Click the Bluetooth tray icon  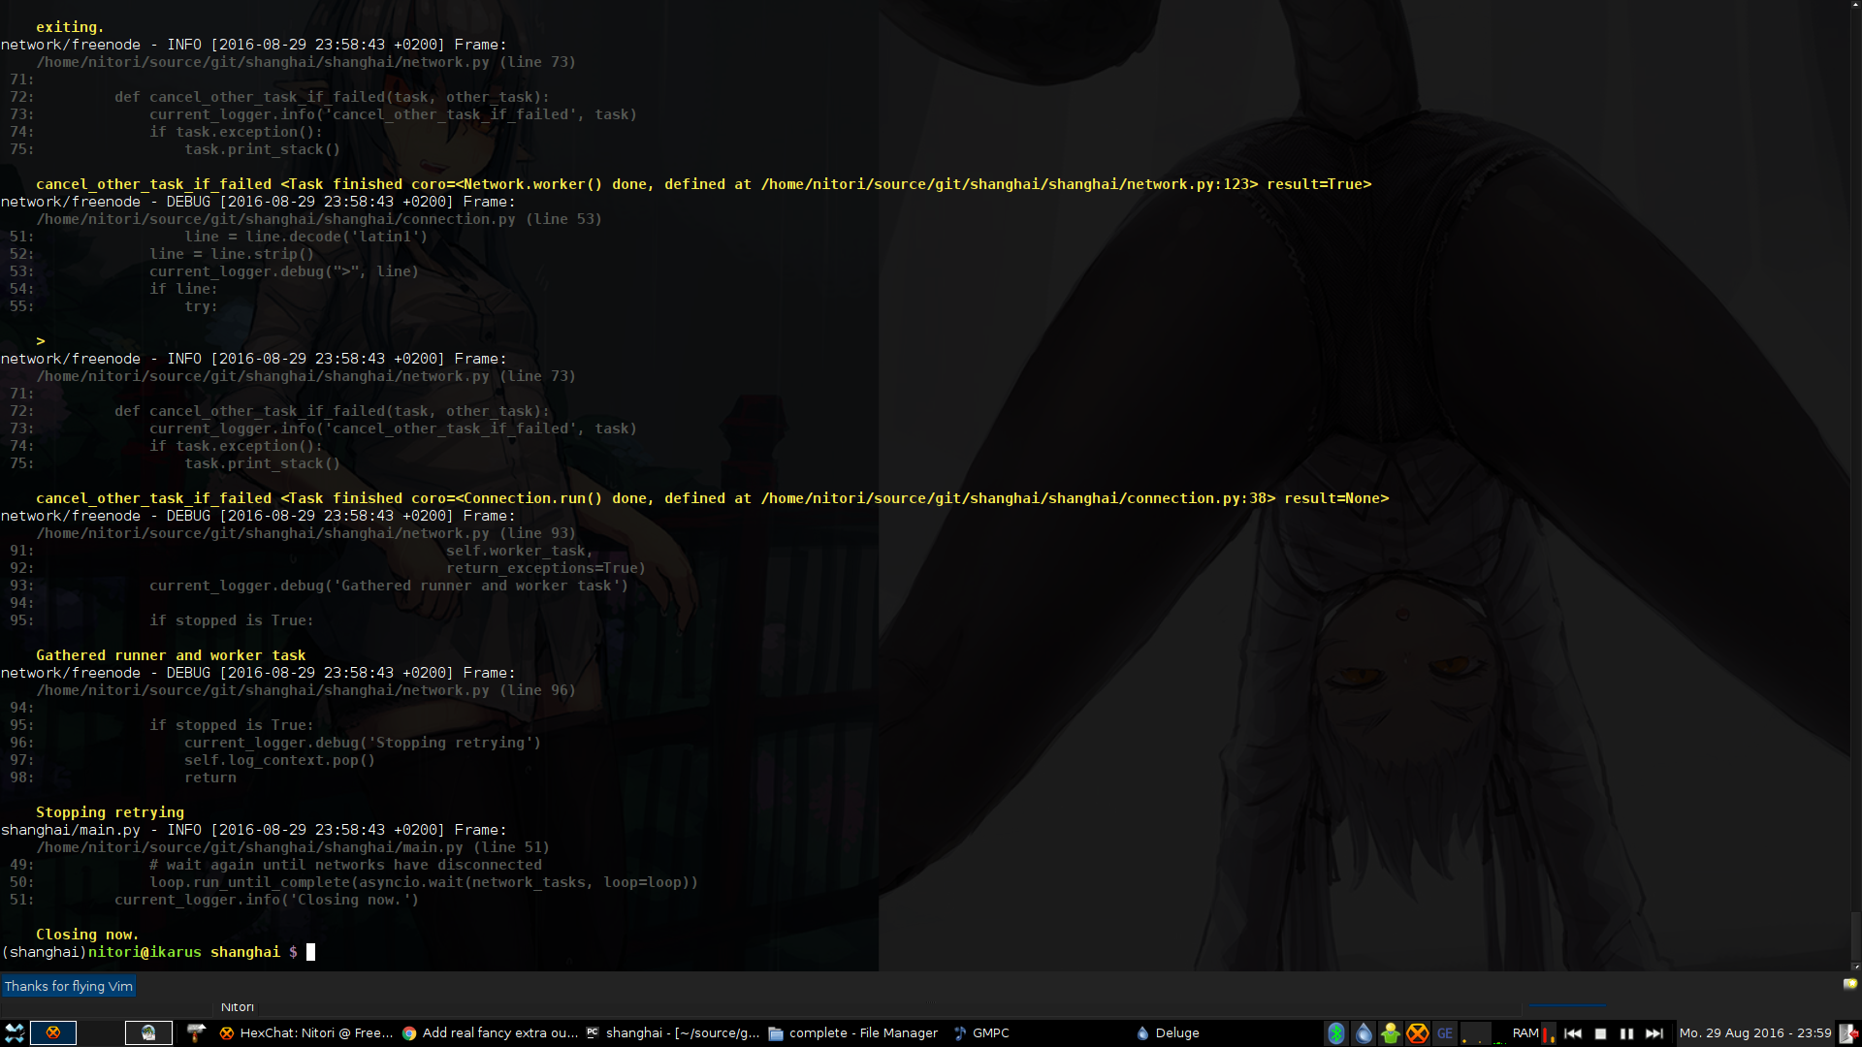(1336, 1033)
